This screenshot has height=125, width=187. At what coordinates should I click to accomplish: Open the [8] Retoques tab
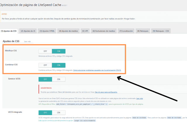[x=143, y=31]
